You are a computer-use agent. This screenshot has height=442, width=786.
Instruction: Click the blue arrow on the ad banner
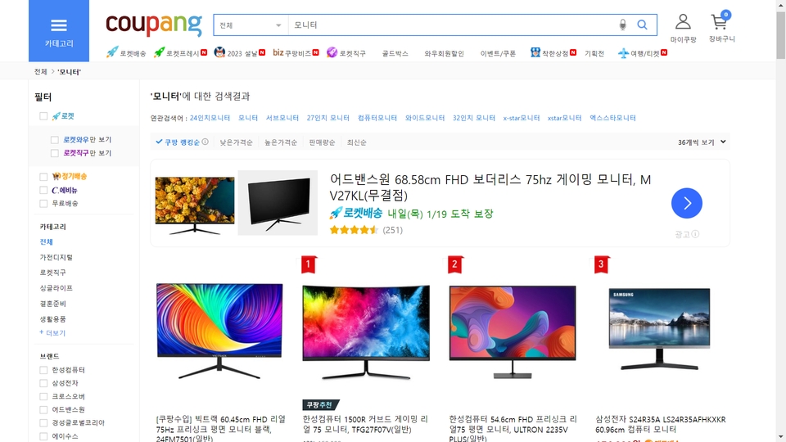(x=687, y=203)
